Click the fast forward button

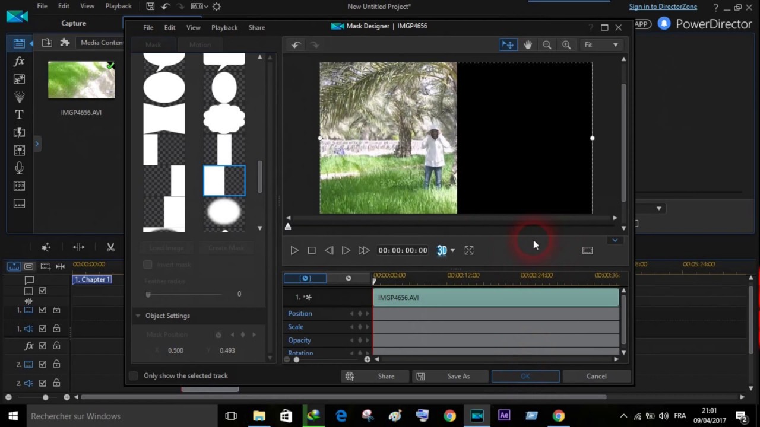[364, 250]
